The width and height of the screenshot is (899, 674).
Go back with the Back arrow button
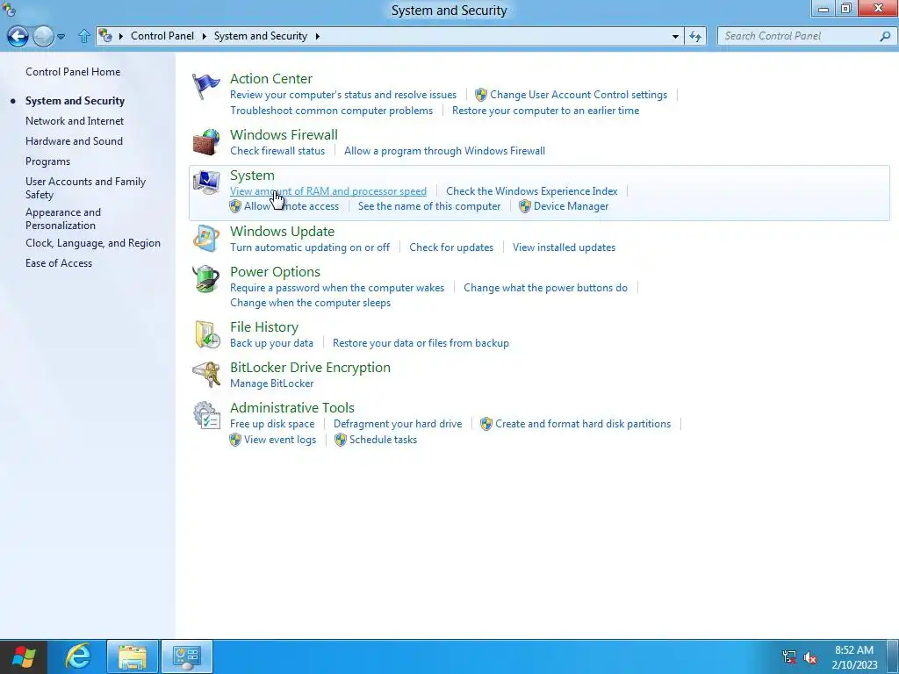(x=18, y=36)
